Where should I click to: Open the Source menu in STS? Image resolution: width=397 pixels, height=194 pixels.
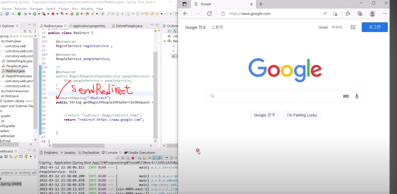tap(6, 9)
